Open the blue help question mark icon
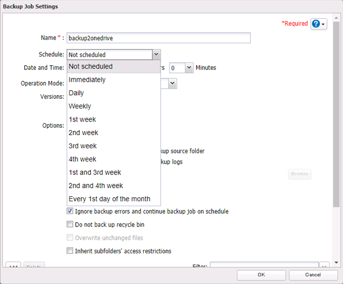343x284 pixels. point(316,24)
